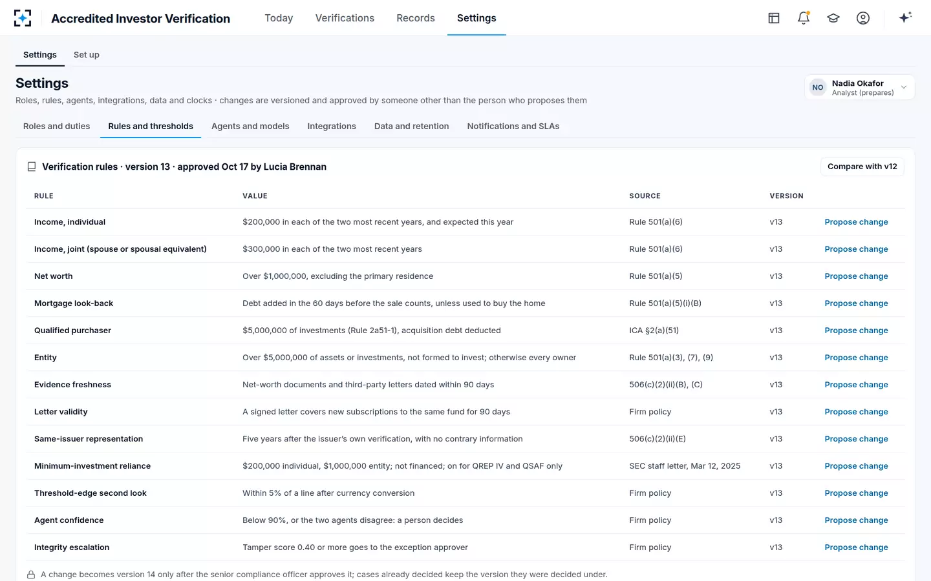Select the Rules and thresholds section
This screenshot has height=581, width=931.
coord(151,127)
